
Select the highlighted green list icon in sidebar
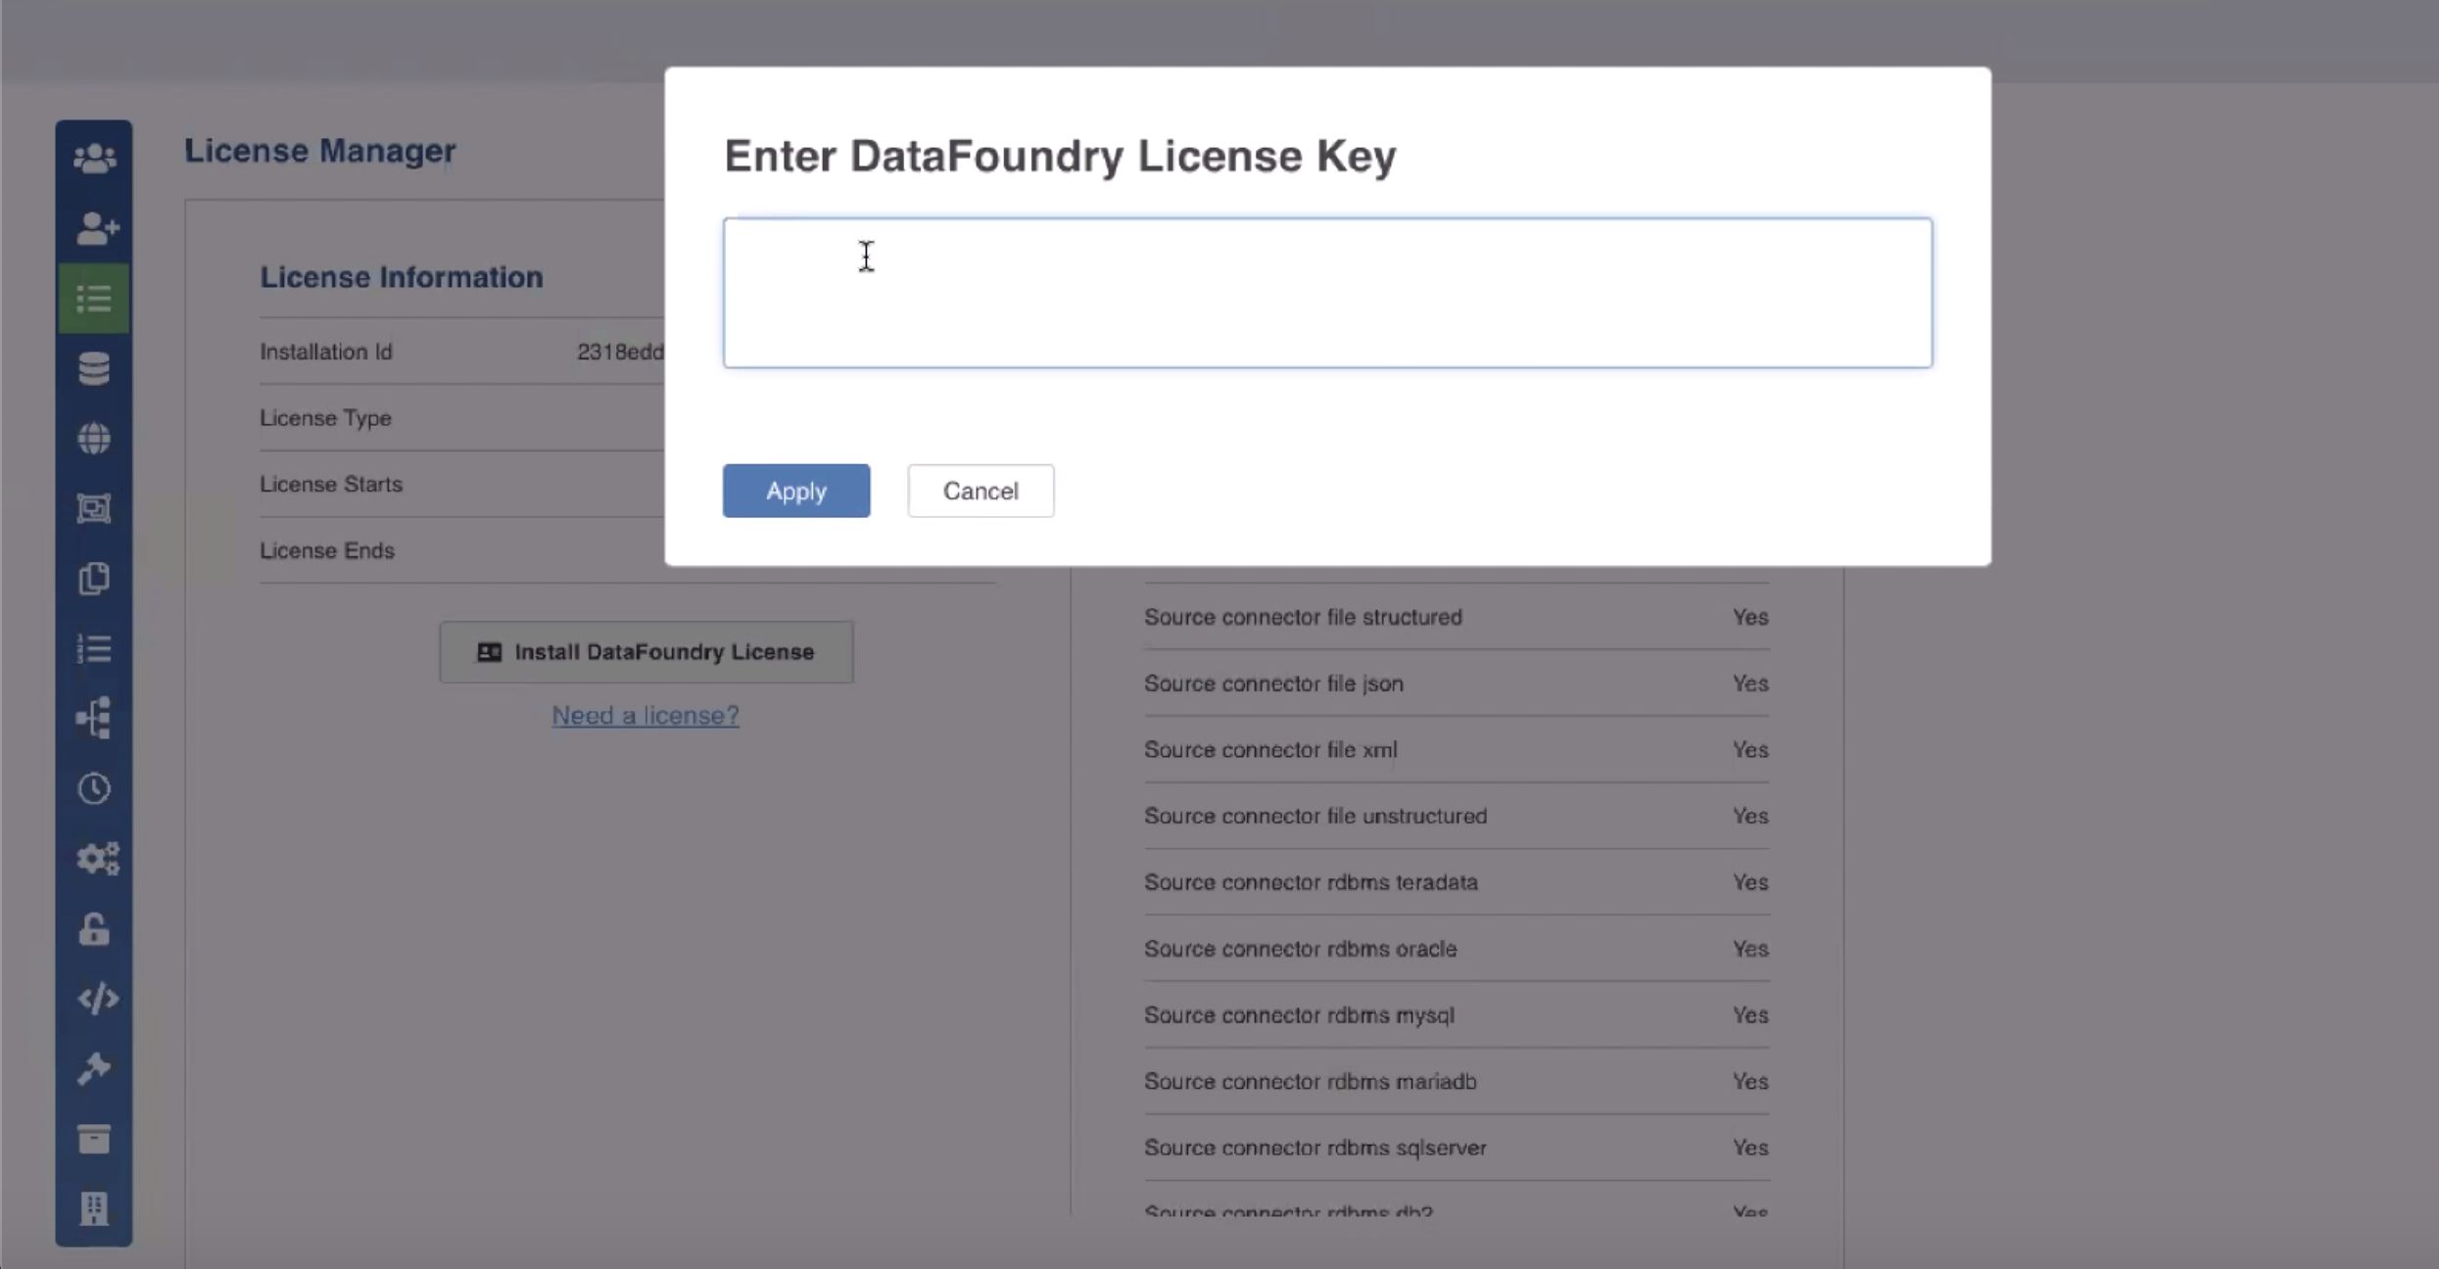tap(94, 299)
